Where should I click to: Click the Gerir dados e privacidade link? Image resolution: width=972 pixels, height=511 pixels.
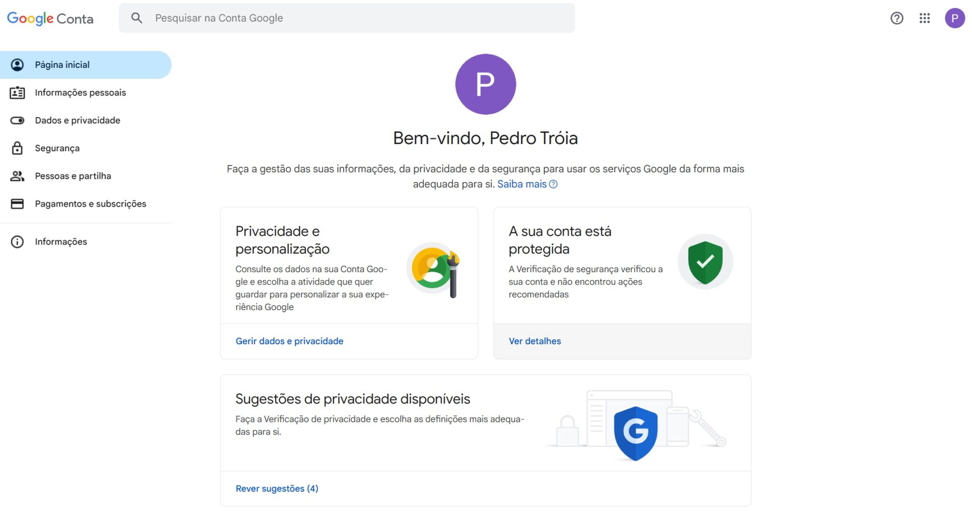(289, 341)
